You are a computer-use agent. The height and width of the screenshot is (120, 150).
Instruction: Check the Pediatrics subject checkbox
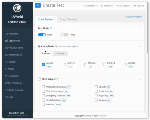coord(96,91)
